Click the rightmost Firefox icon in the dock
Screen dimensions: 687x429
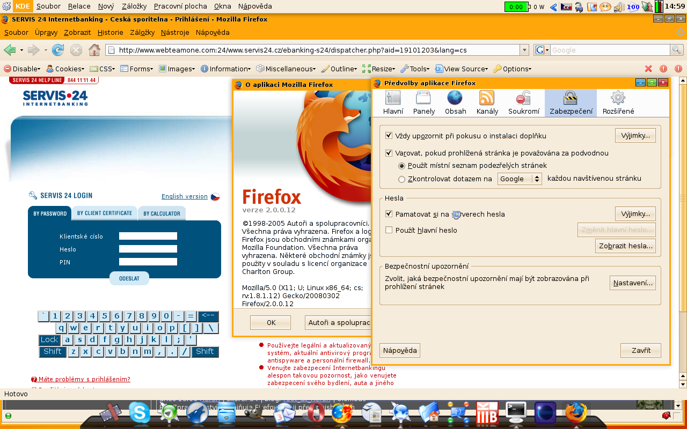576,413
